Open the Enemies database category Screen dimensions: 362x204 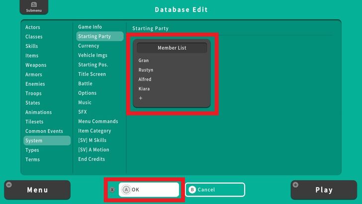point(35,84)
